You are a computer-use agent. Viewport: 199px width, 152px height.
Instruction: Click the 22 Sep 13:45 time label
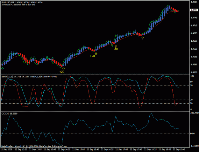tap(50, 149)
